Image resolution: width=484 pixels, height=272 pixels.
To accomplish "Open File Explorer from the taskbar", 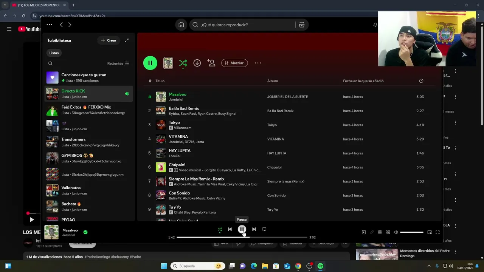I will coord(265,266).
